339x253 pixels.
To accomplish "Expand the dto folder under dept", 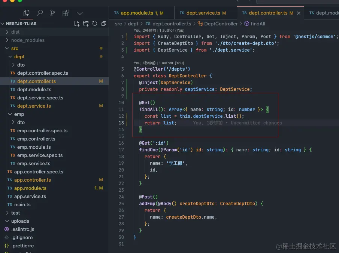I will coord(13,65).
